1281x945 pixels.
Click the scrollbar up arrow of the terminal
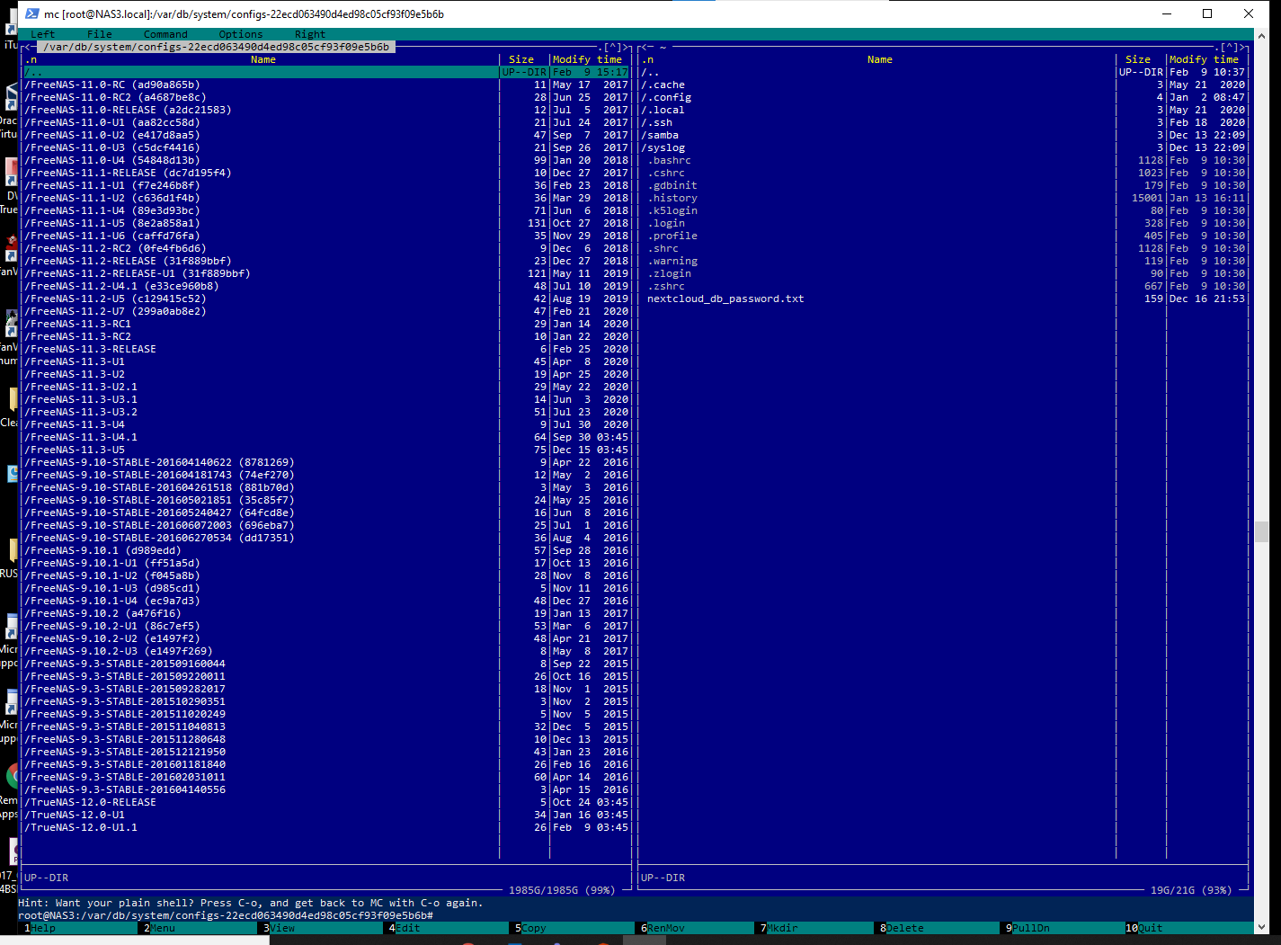pyautogui.click(x=1261, y=36)
